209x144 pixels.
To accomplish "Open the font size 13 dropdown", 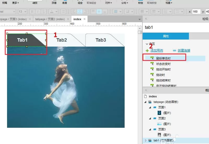I will pyautogui.click(x=22, y=12).
